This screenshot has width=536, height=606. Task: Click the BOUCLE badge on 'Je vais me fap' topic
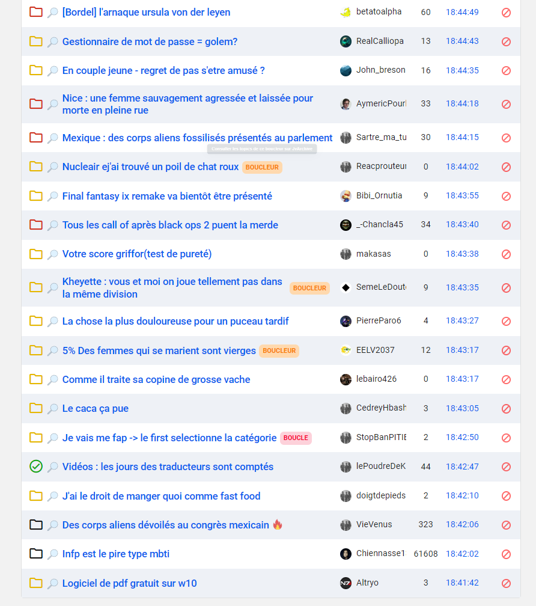pyautogui.click(x=296, y=438)
